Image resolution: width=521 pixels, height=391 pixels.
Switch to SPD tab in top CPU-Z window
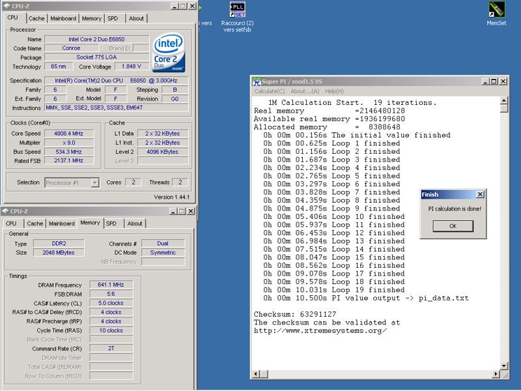tap(113, 19)
